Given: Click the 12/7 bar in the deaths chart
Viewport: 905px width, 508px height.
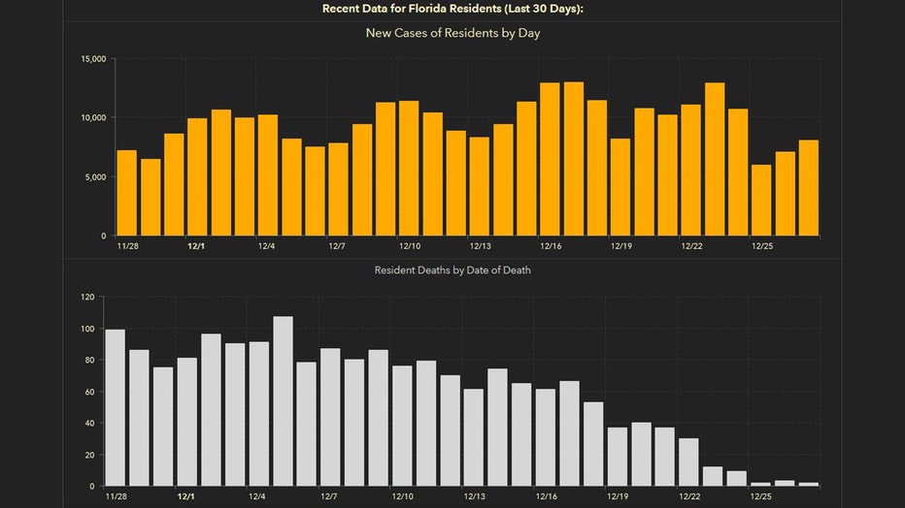Looking at the screenshot, I should click(330, 417).
